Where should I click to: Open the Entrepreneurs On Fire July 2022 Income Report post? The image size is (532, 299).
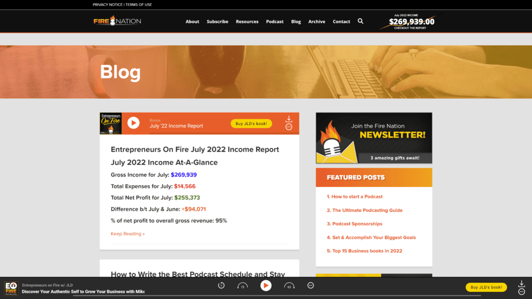195,149
